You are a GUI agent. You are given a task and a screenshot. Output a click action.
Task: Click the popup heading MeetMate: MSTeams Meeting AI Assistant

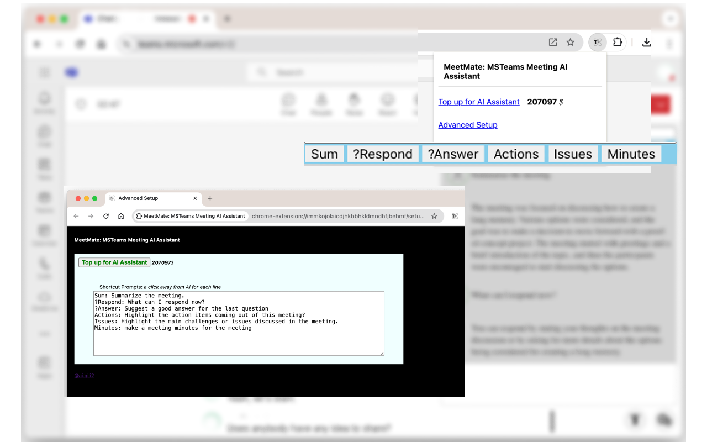click(505, 71)
